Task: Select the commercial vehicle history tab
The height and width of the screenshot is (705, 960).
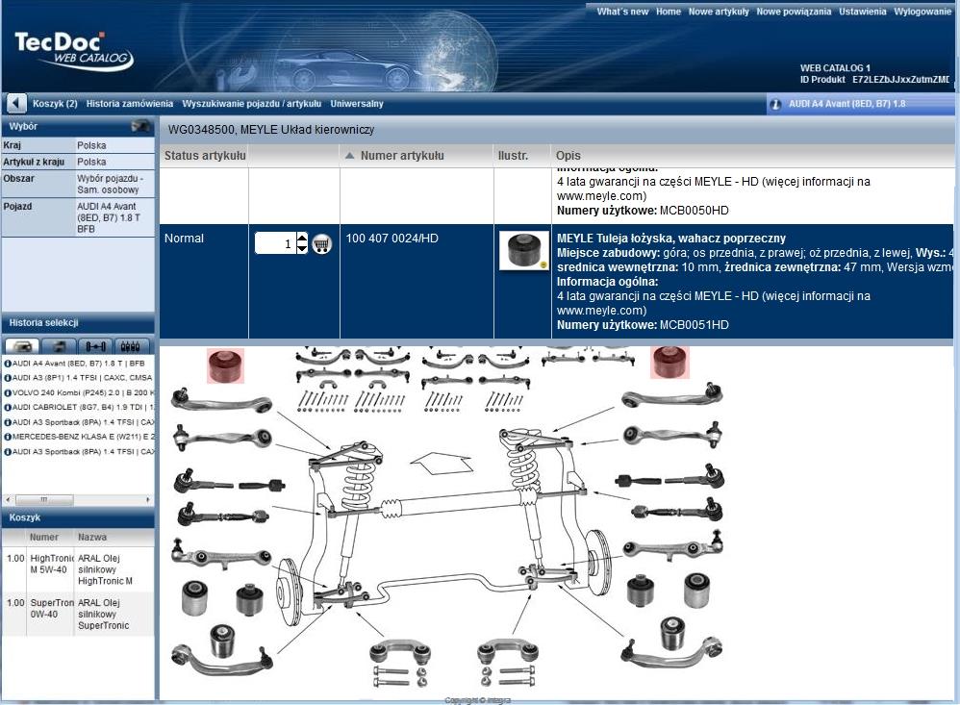Action: tap(59, 346)
